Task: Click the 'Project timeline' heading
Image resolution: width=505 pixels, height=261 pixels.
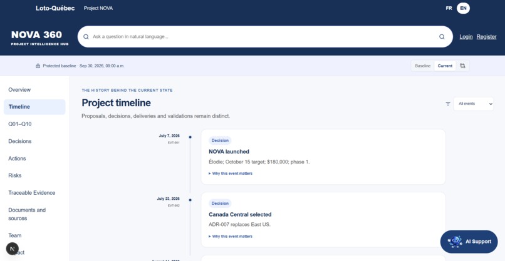Action: pyautogui.click(x=116, y=103)
